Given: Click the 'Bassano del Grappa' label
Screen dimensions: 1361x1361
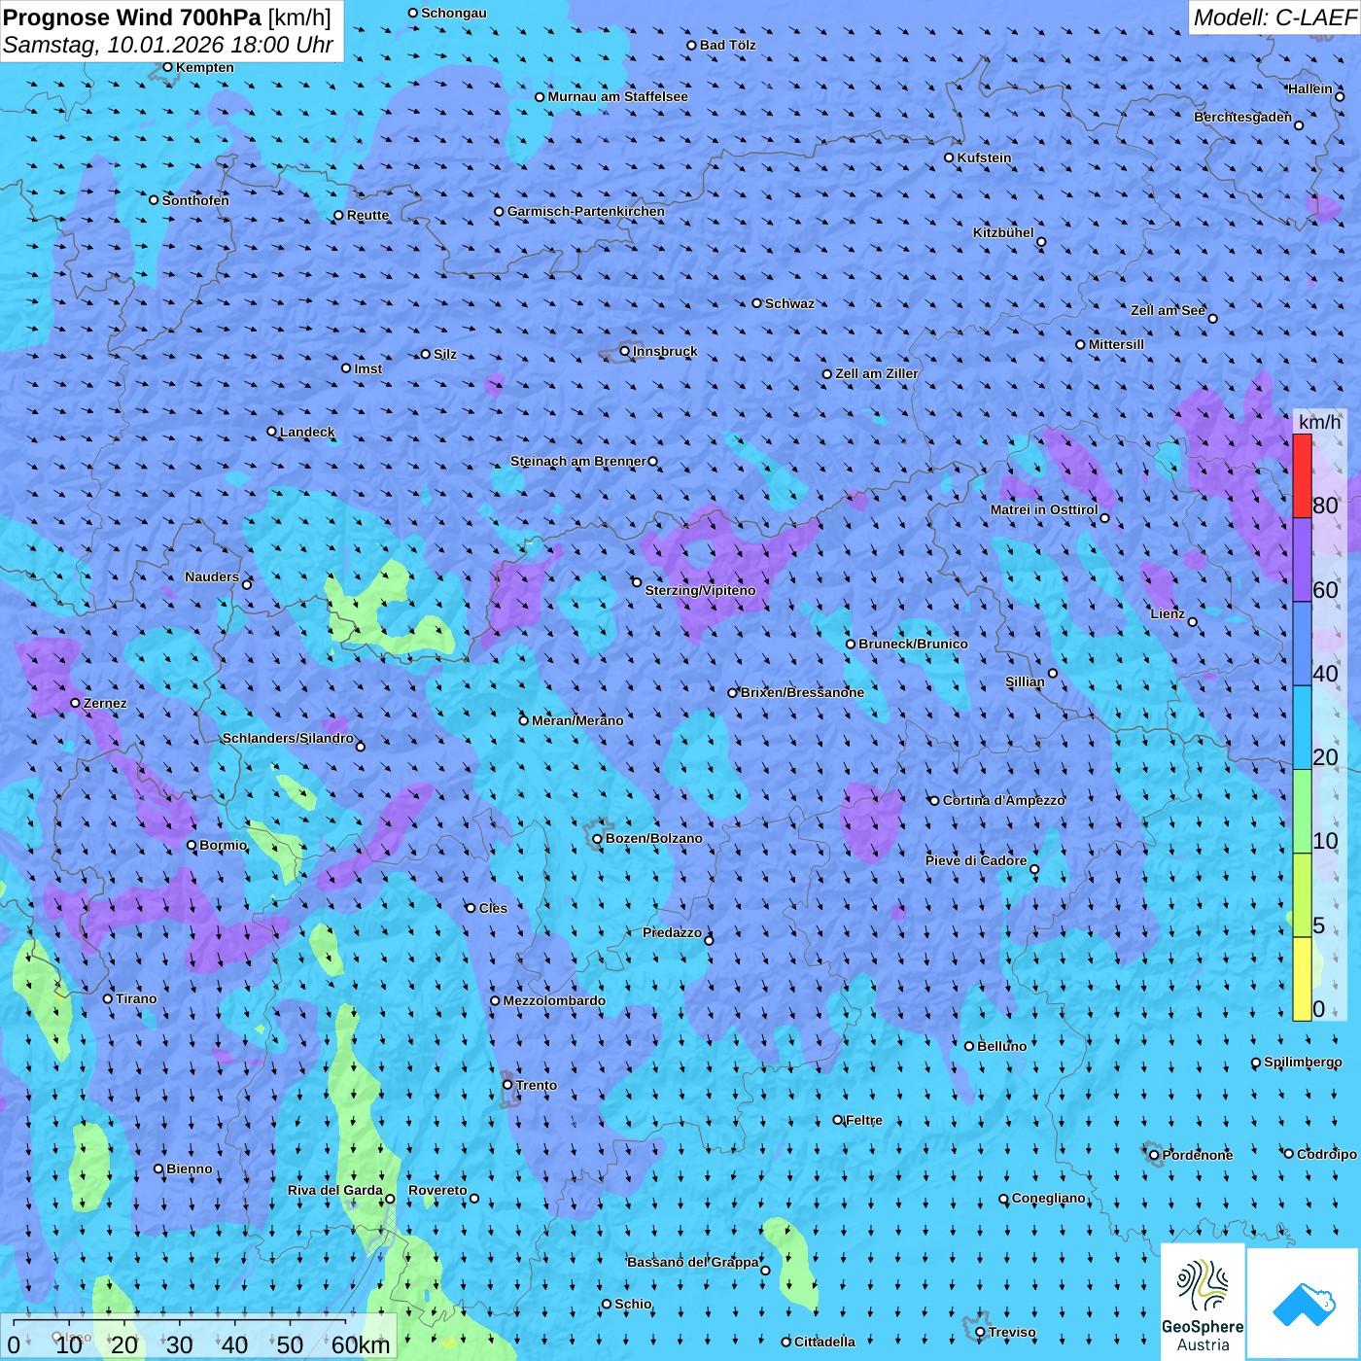Looking at the screenshot, I should click(x=693, y=1262).
